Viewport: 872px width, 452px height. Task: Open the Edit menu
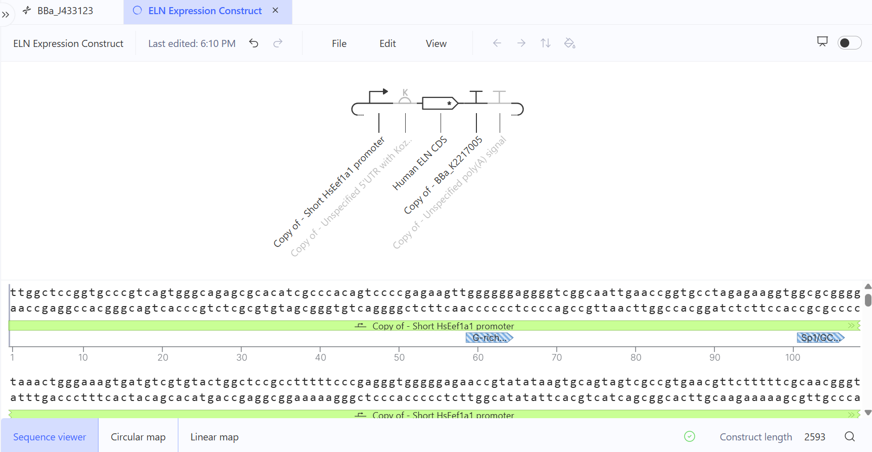click(x=387, y=43)
